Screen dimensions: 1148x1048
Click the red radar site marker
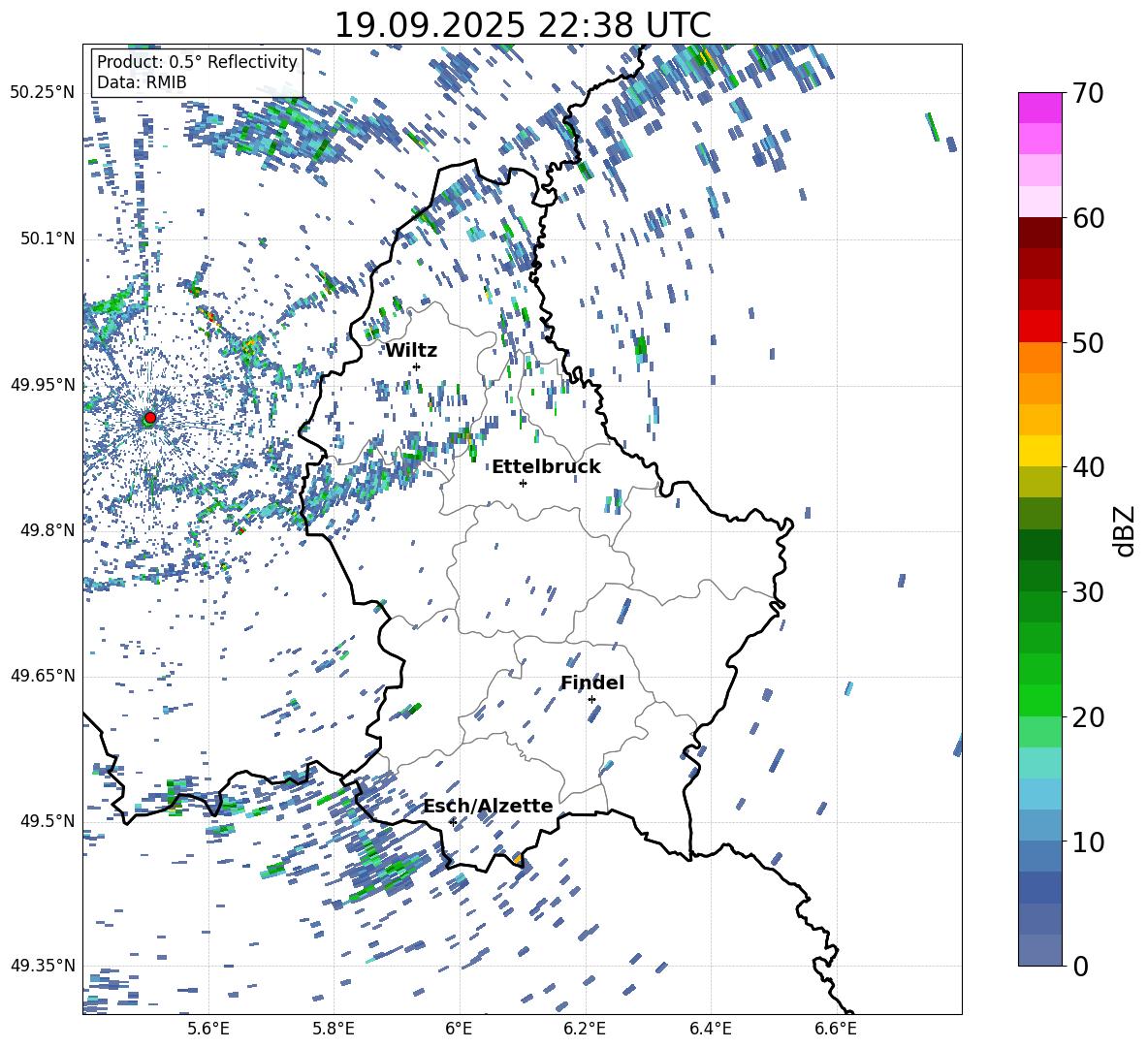150,418
